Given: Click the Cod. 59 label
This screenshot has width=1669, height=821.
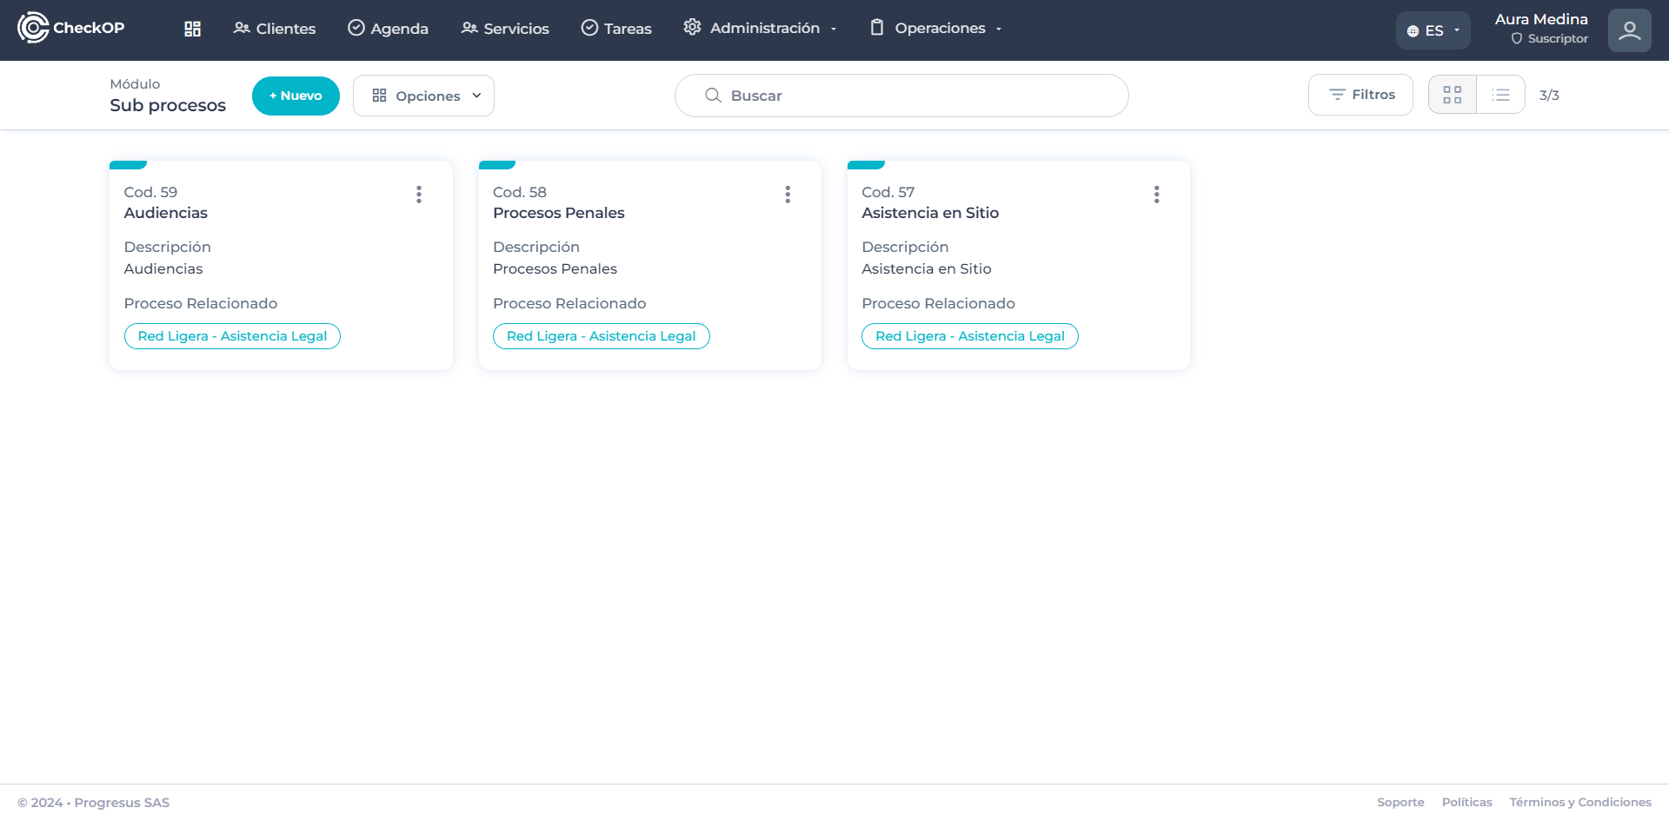Looking at the screenshot, I should point(150,192).
